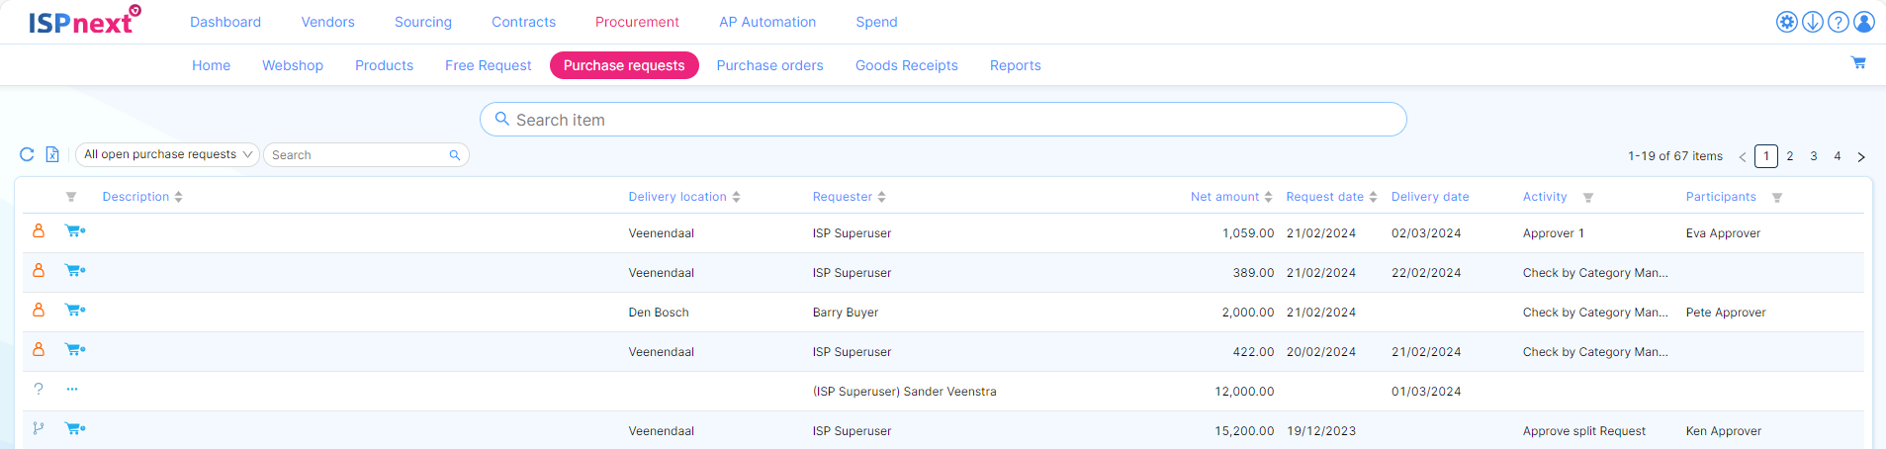Click the refresh list icon
The width and height of the screenshot is (1886, 449).
pyautogui.click(x=27, y=154)
